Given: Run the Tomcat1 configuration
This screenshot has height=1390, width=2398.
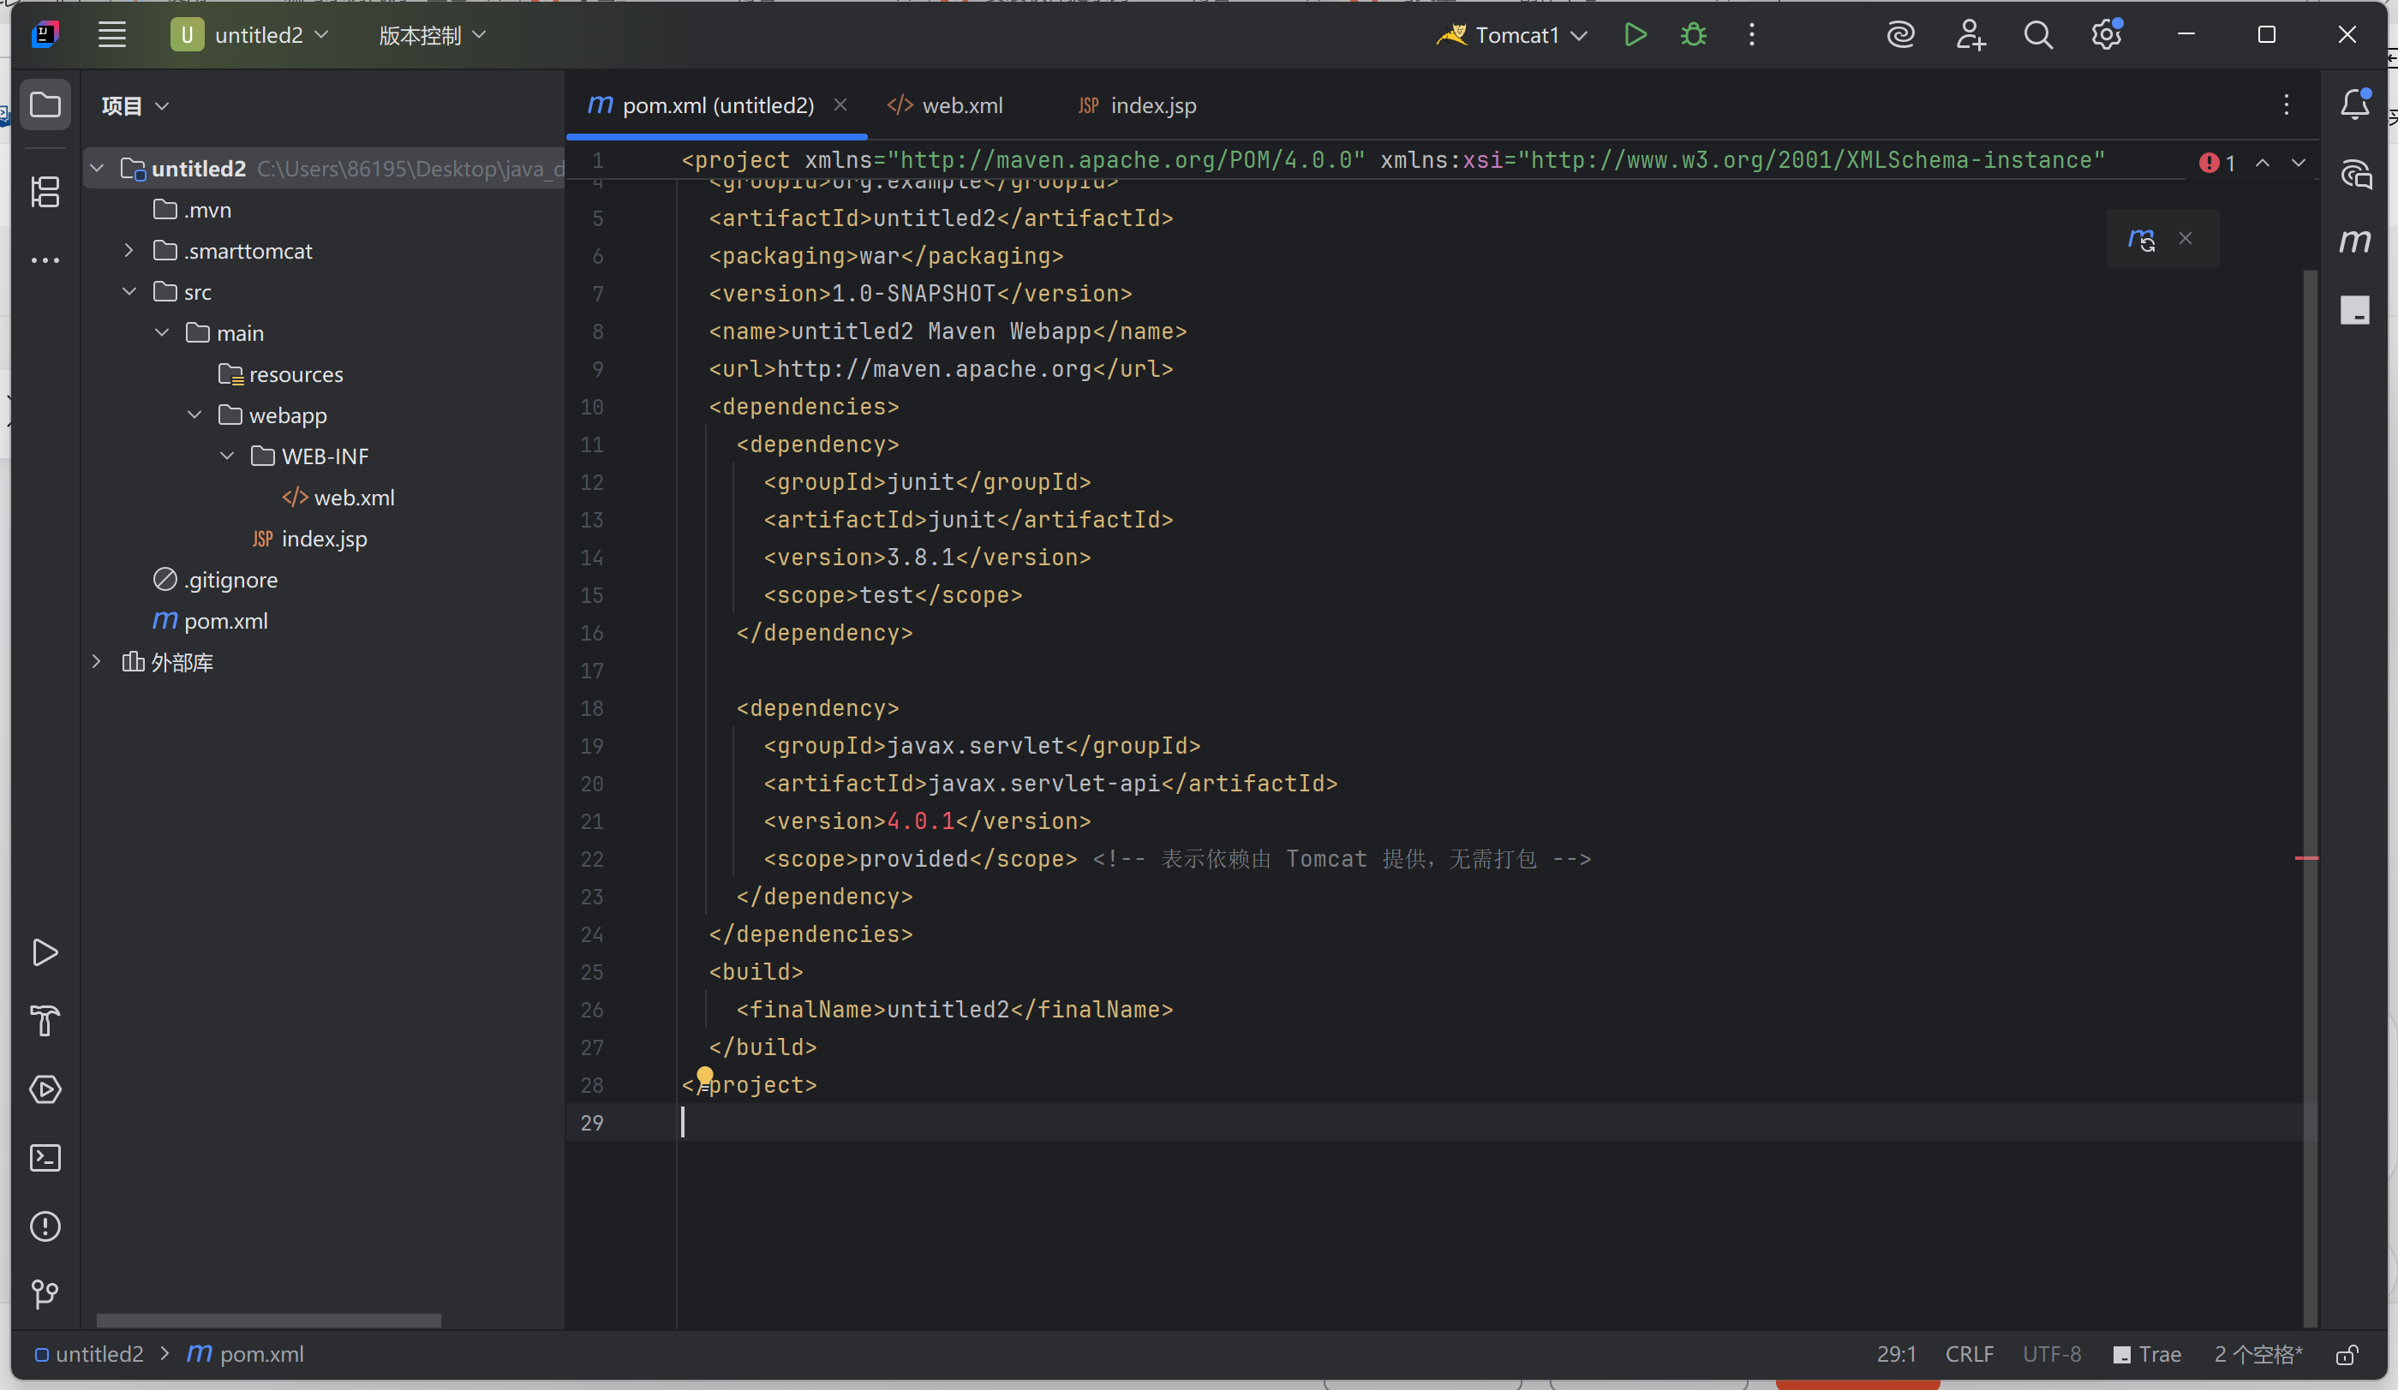Looking at the screenshot, I should pyautogui.click(x=1635, y=35).
